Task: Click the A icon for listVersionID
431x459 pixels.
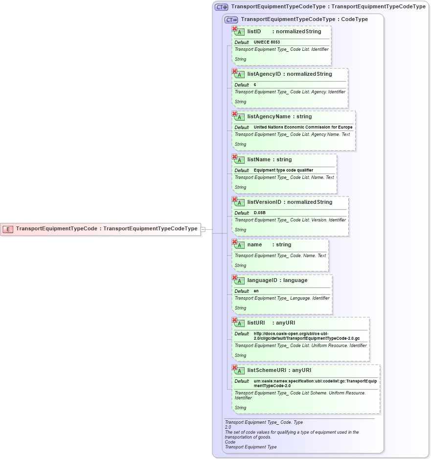Action: [239, 202]
